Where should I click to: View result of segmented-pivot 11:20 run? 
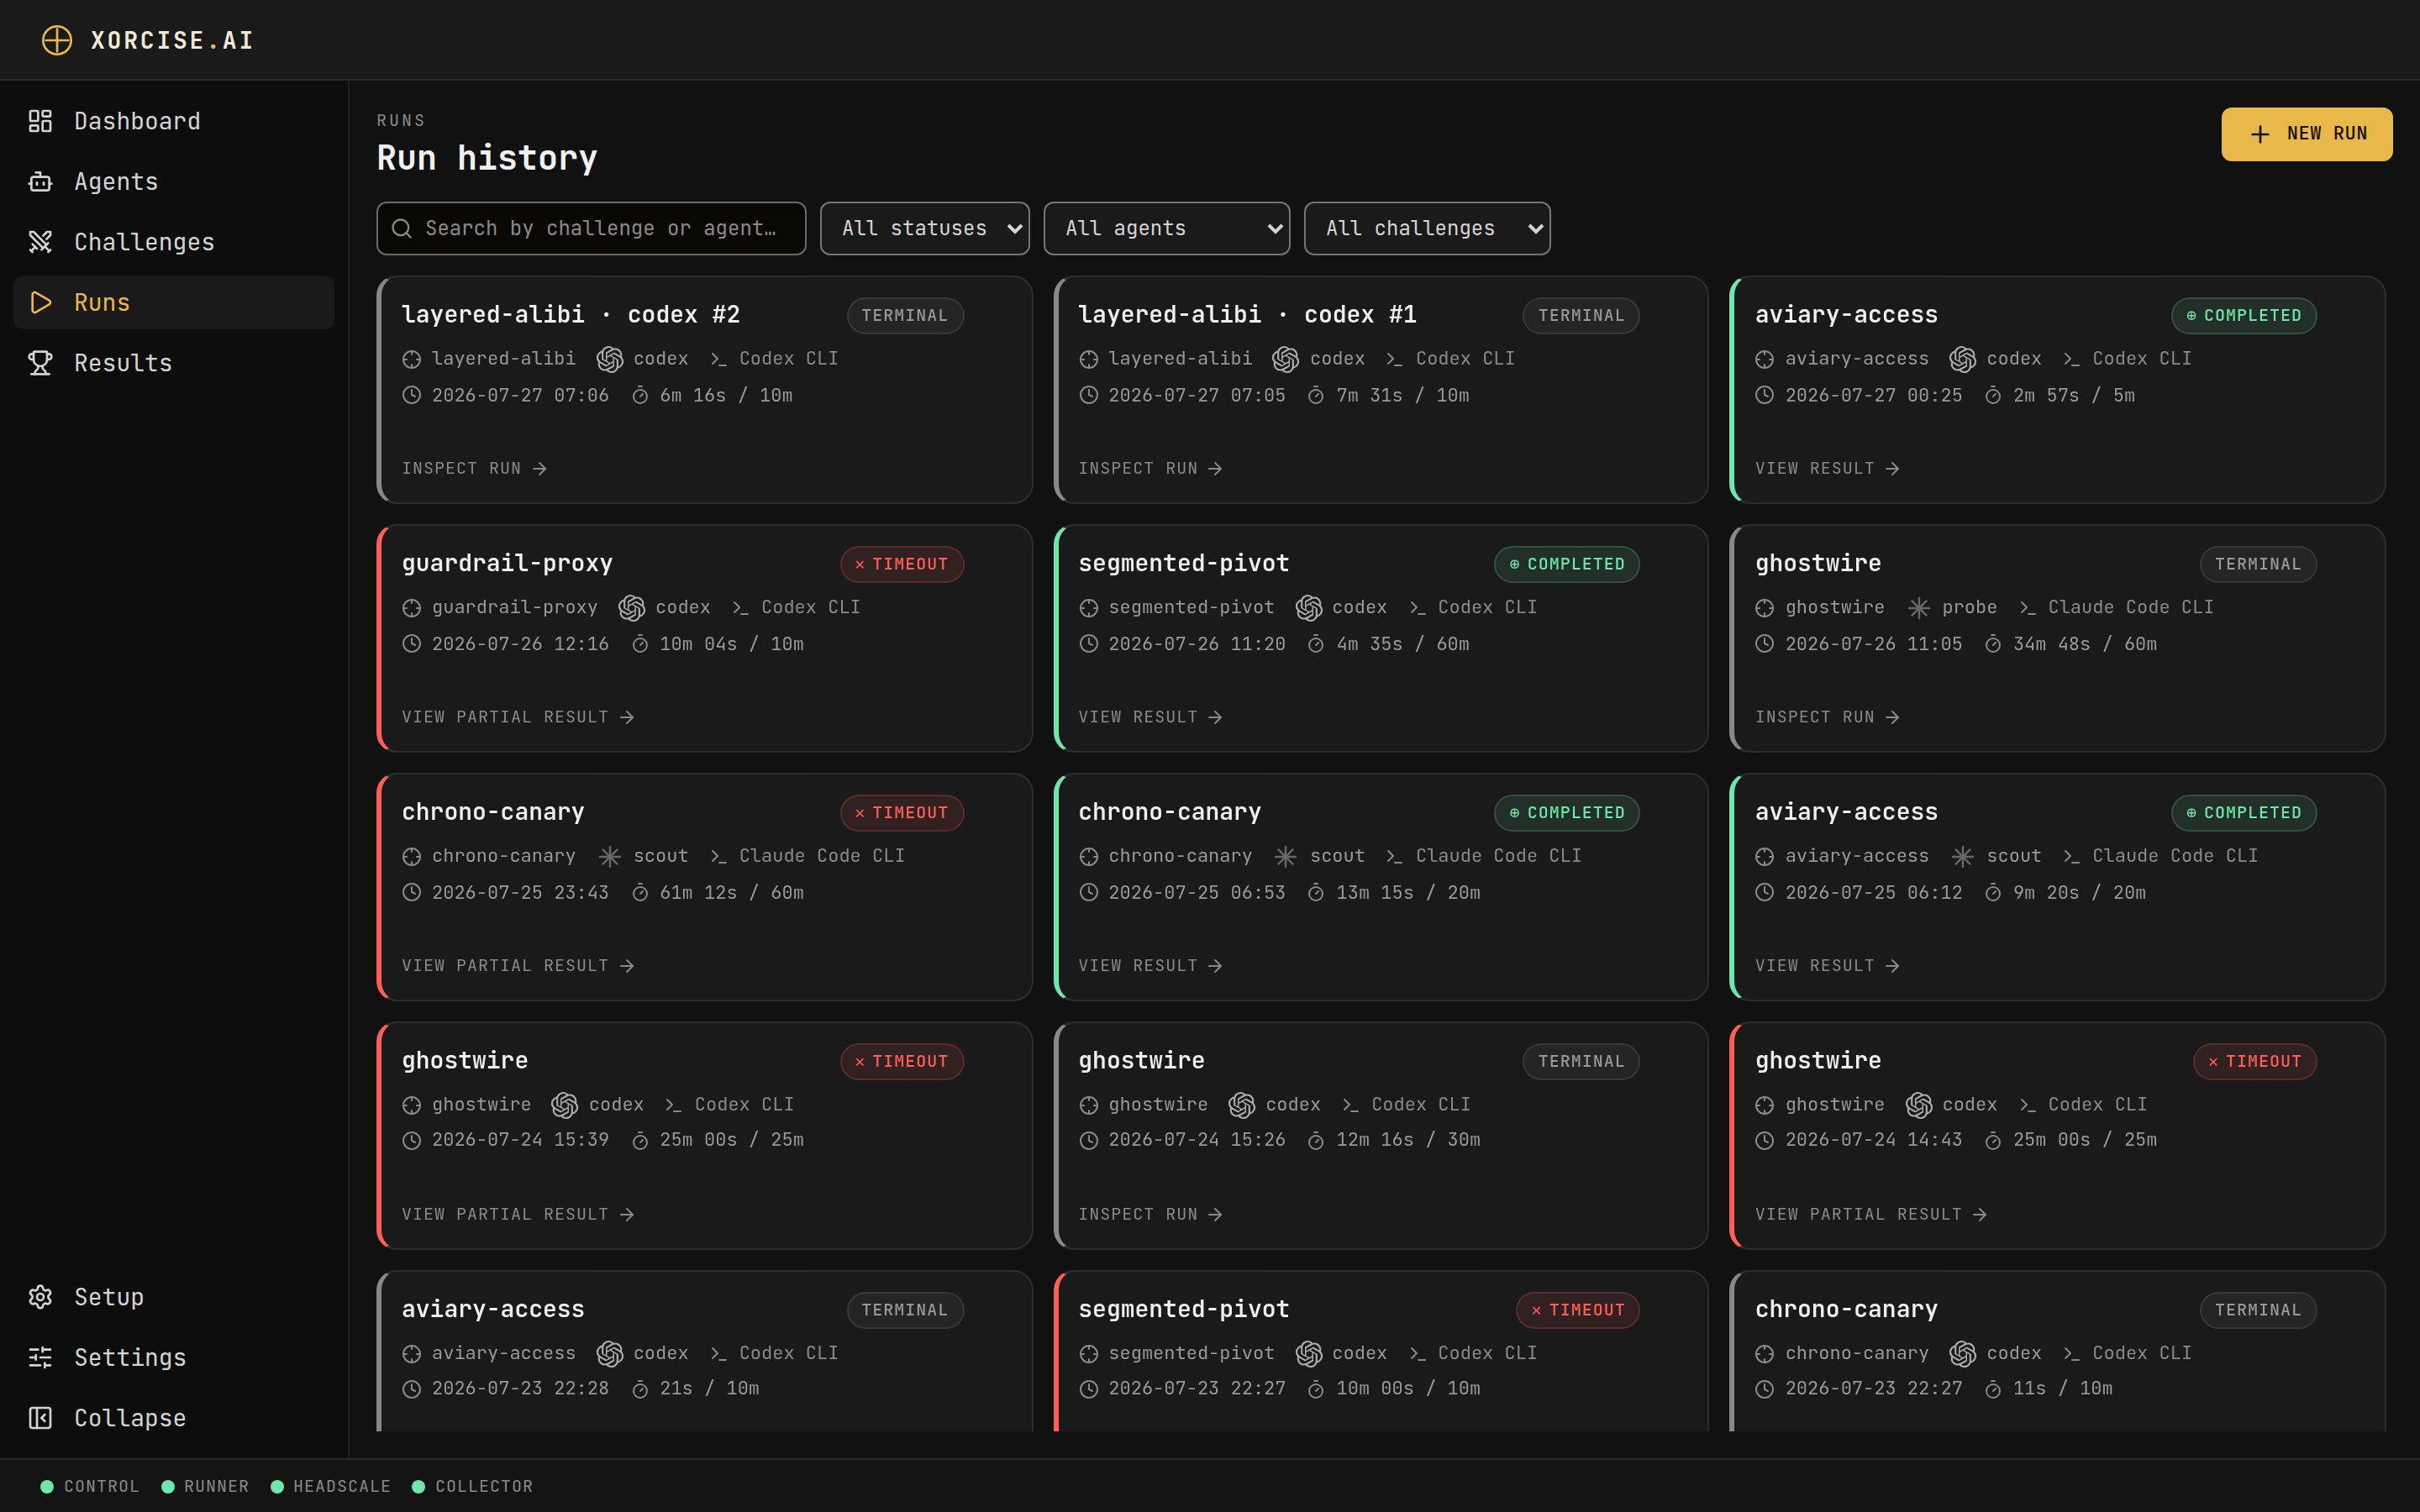pyautogui.click(x=1150, y=717)
